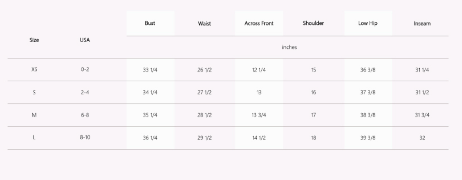Click the USA column header
The height and width of the screenshot is (180, 462).
pos(85,40)
